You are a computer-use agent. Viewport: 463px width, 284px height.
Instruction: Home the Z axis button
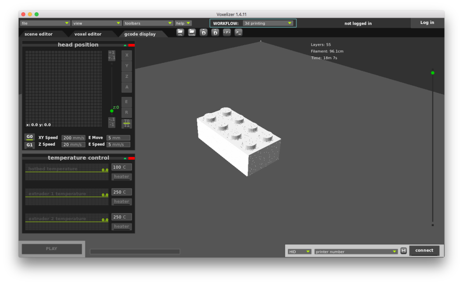[x=127, y=76]
